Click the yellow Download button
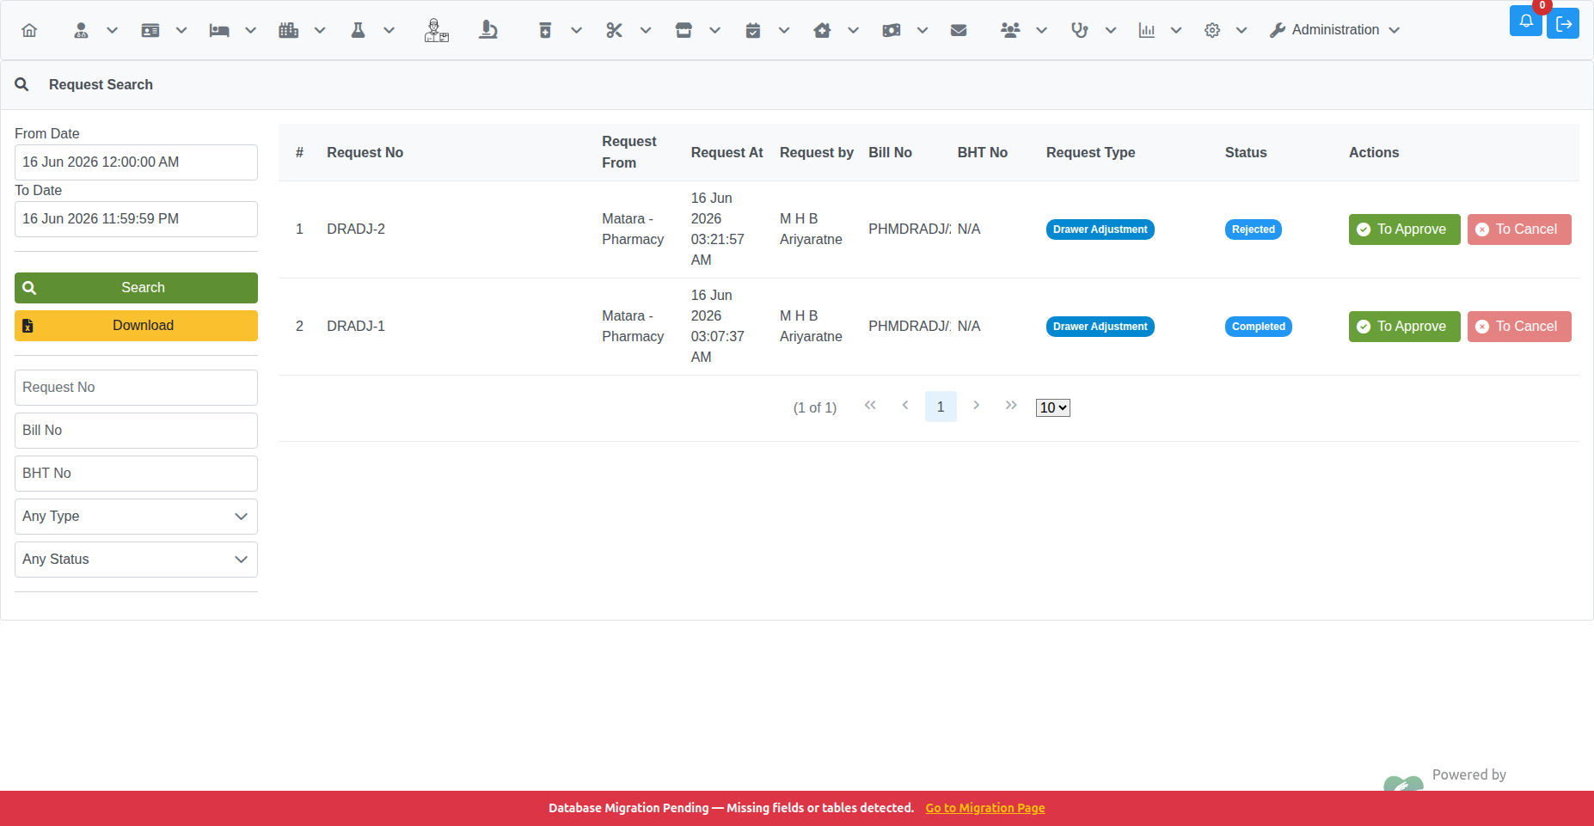Screen dimensions: 1594x826 click(136, 326)
